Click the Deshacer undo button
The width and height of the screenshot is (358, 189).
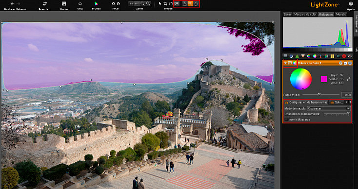coord(12,3)
